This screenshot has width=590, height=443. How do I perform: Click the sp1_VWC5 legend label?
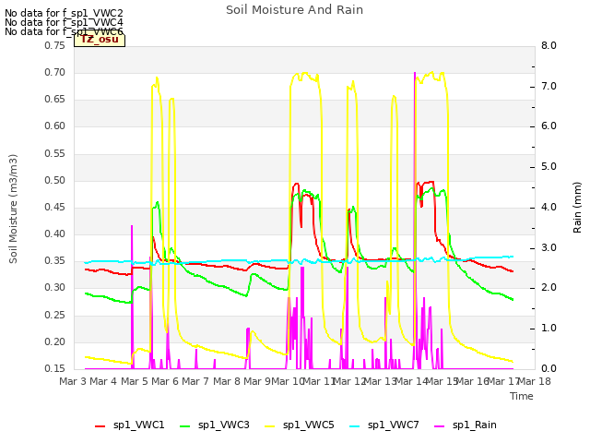(309, 425)
